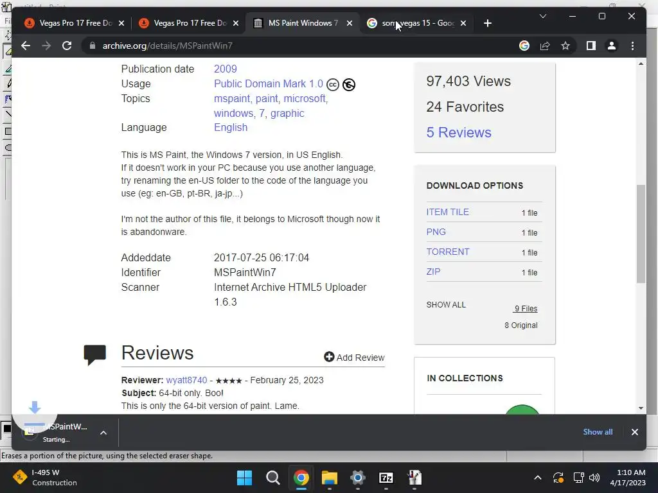Open a new browser tab
This screenshot has height=493, width=658.
[487, 23]
